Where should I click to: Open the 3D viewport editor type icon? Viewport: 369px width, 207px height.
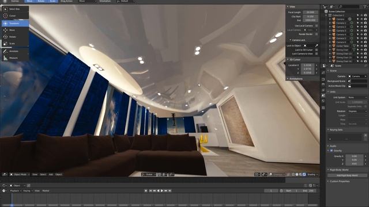click(5, 174)
